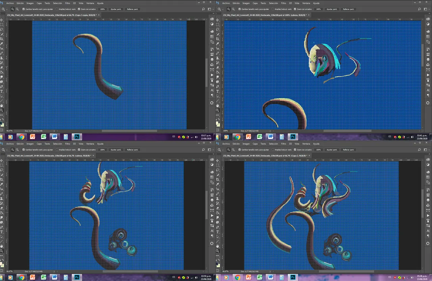Disable 'Zoom con arrastre' in top-right window
This screenshot has height=281, width=432.
(295, 9)
